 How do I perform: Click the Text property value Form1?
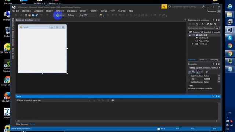207,79
